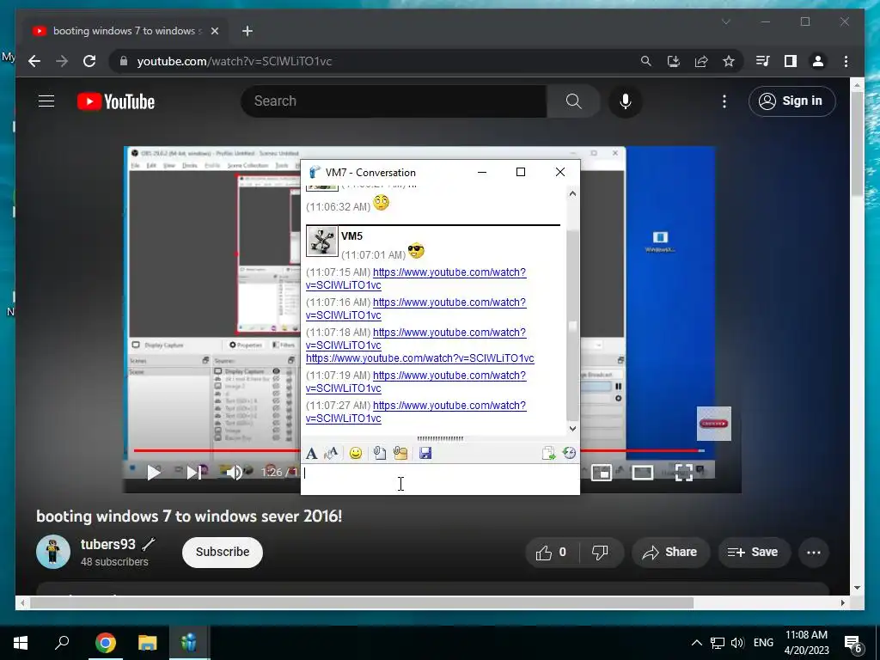The image size is (880, 660).
Task: Click the text style/font color icon
Action: coord(331,453)
